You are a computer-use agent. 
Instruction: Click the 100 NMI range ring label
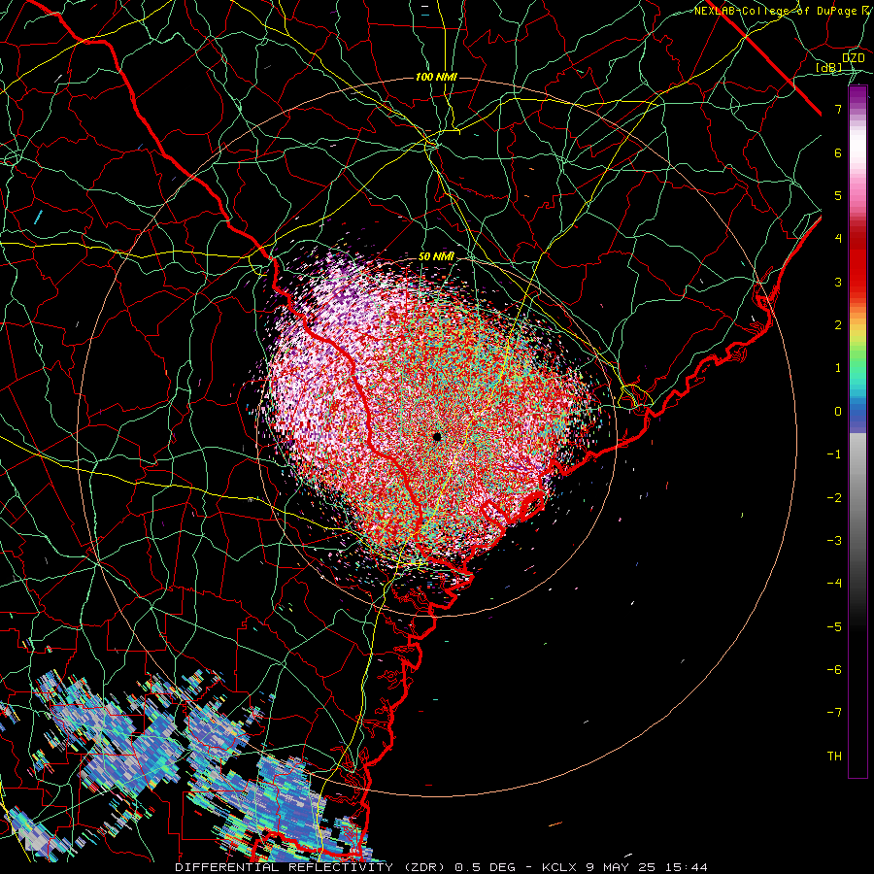click(x=436, y=77)
